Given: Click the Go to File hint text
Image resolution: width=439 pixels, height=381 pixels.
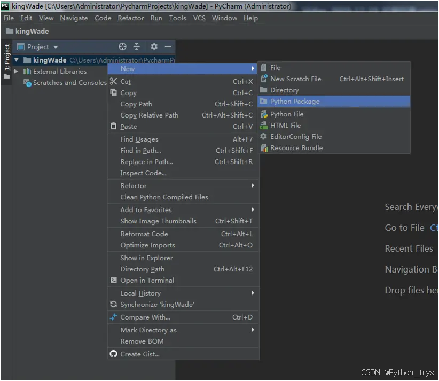Looking at the screenshot, I should tap(405, 228).
